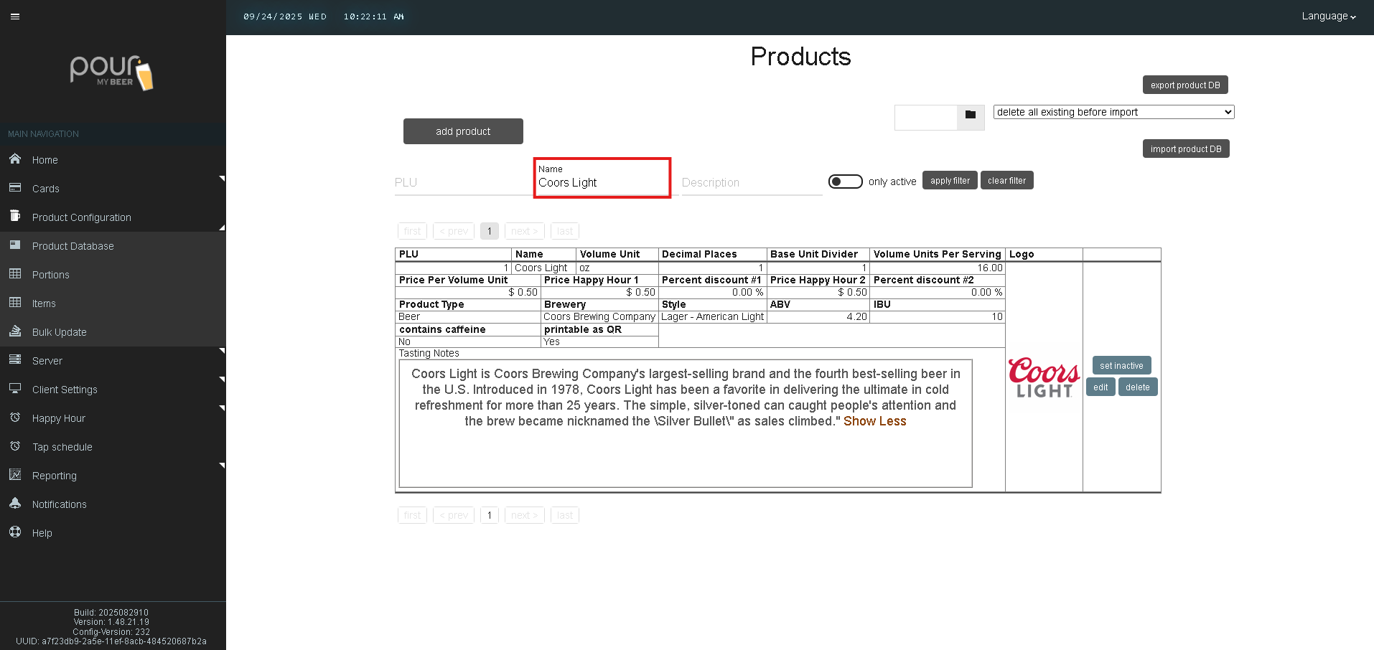1374x650 pixels.
Task: Click the PLU filter input field
Action: click(x=462, y=183)
